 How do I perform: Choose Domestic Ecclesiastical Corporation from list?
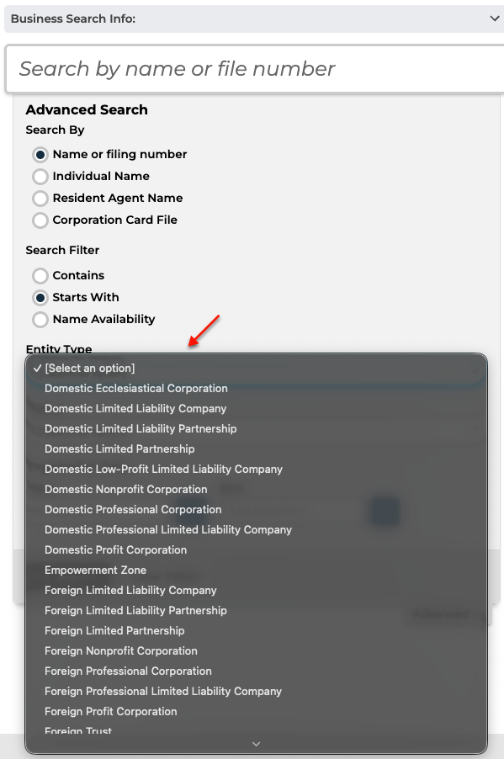click(x=256, y=388)
